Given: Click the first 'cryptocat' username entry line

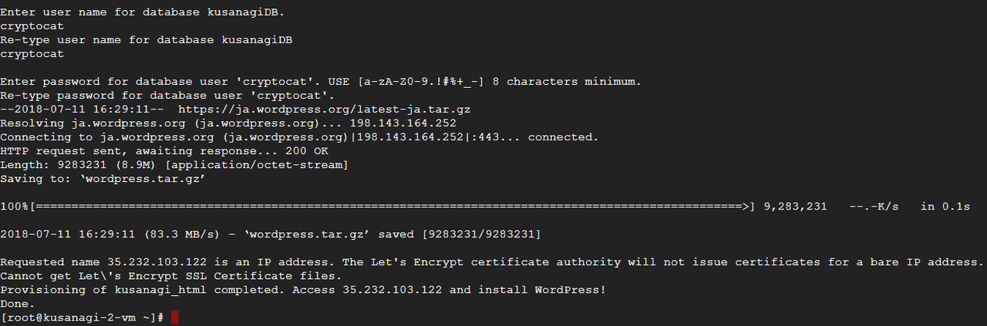Looking at the screenshot, I should [x=32, y=26].
